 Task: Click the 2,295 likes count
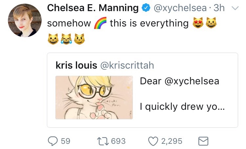[x=172, y=141]
